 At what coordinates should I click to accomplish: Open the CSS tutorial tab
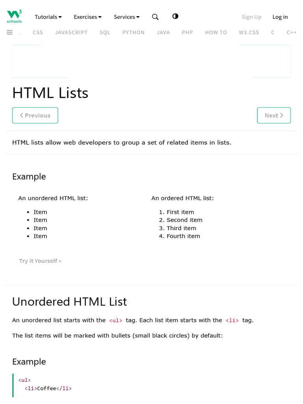(x=38, y=32)
